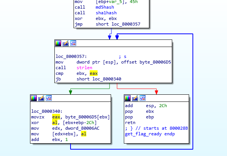This screenshot has height=156, width=227.
Task: Click the retn instruction
Action: point(130,123)
